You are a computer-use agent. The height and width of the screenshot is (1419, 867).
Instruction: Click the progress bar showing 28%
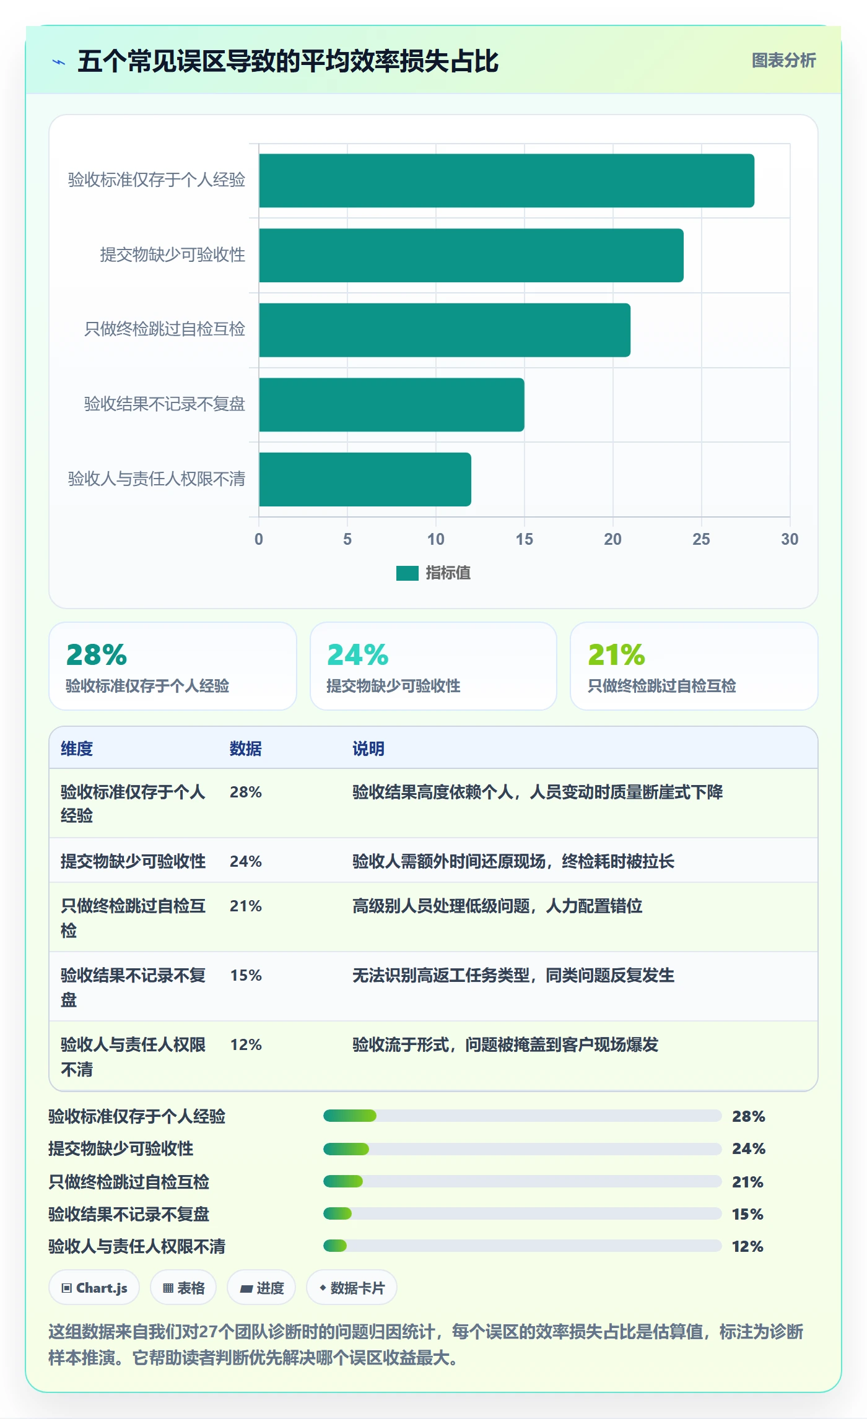523,1116
